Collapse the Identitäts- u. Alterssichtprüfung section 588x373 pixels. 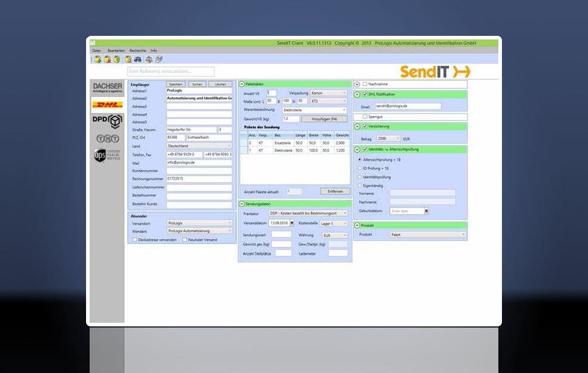pyautogui.click(x=357, y=149)
